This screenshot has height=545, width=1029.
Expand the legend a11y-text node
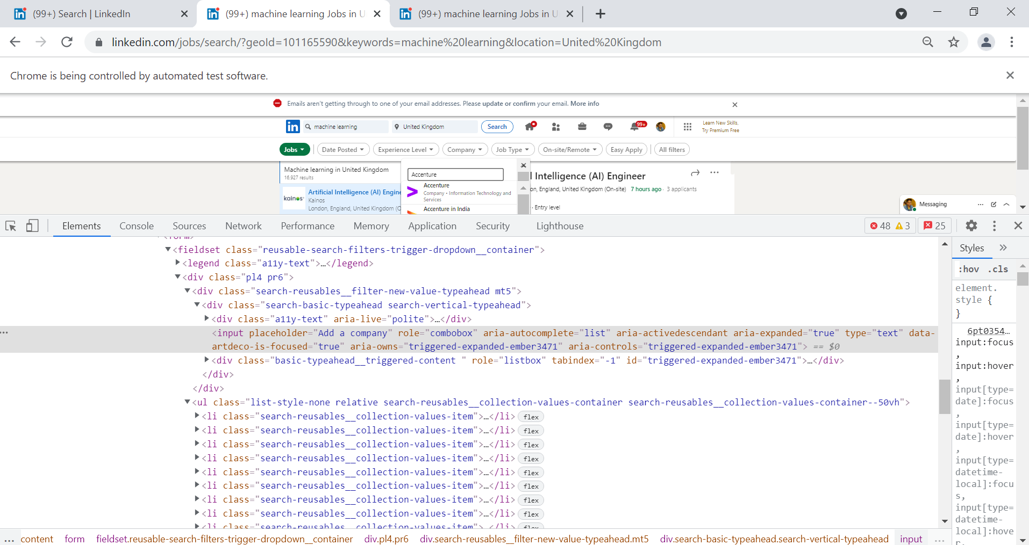(x=177, y=263)
